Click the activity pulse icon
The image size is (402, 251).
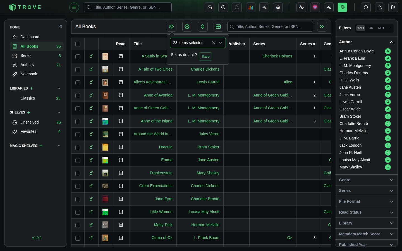click(301, 7)
